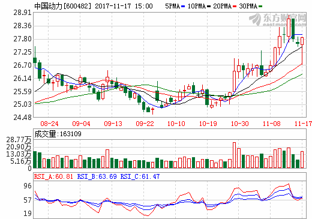Click the green 30PMA legend color marker
Screen dimensions: 312x219
point(260,7)
